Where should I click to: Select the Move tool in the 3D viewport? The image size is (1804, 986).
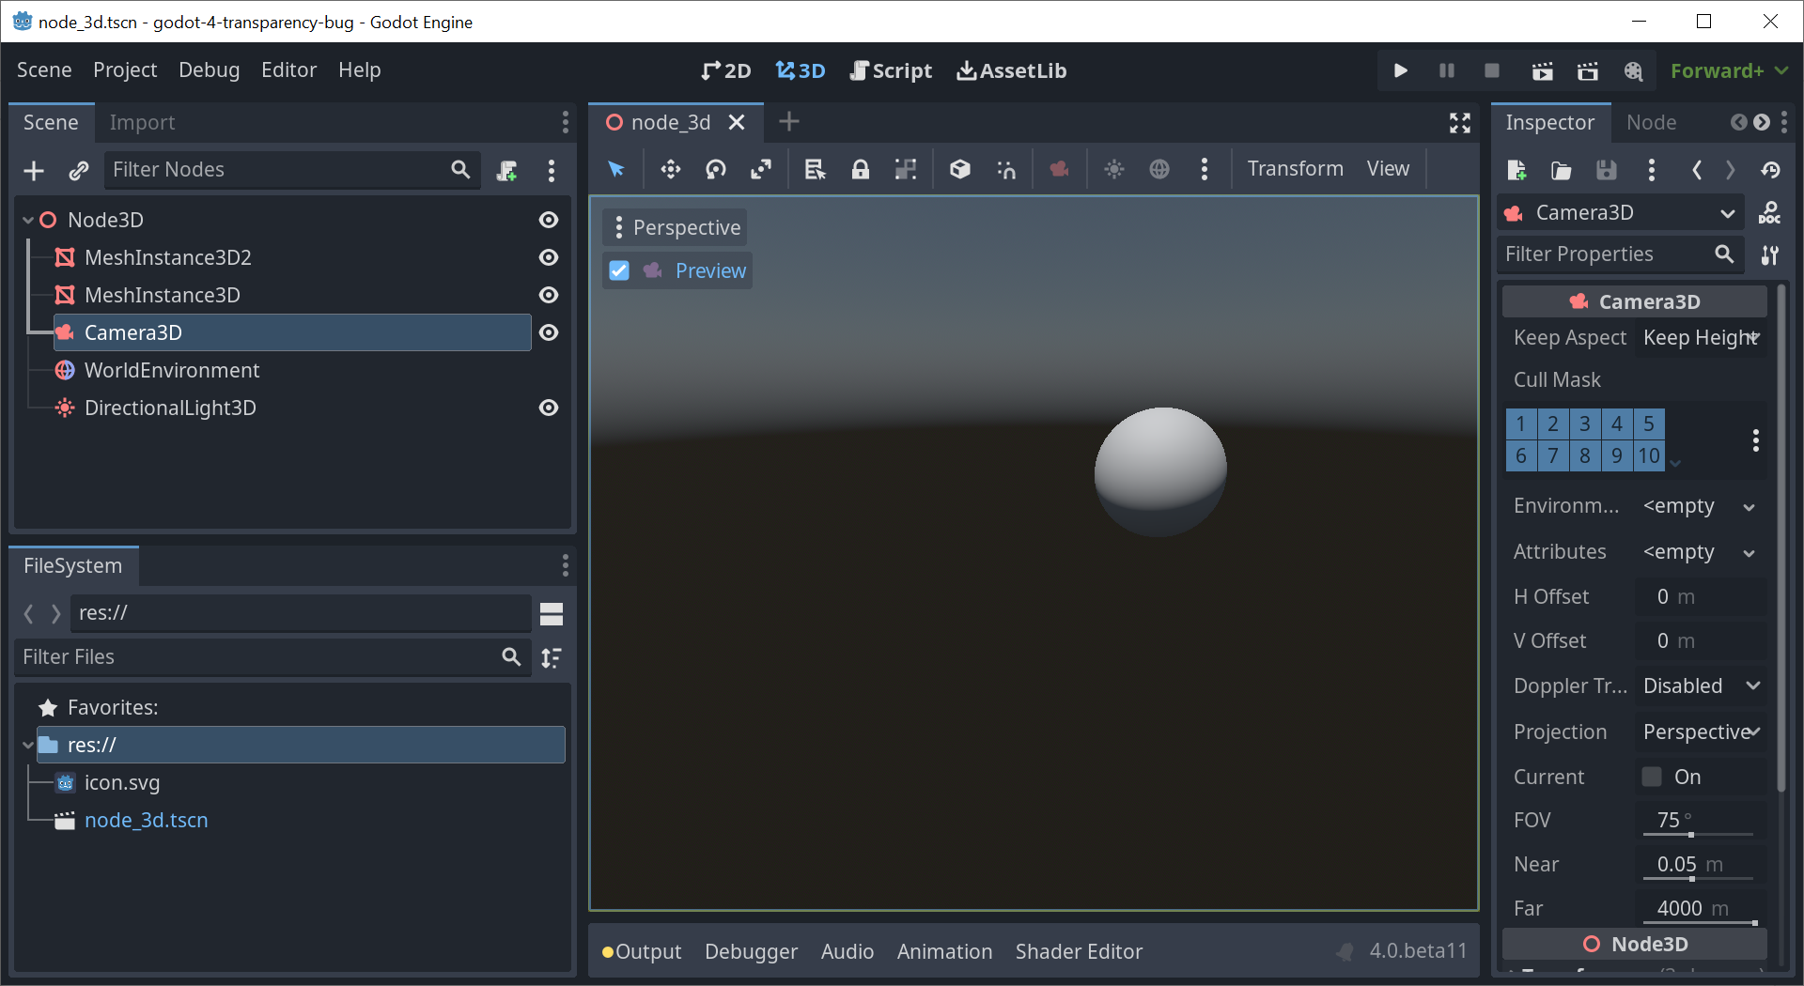point(671,170)
